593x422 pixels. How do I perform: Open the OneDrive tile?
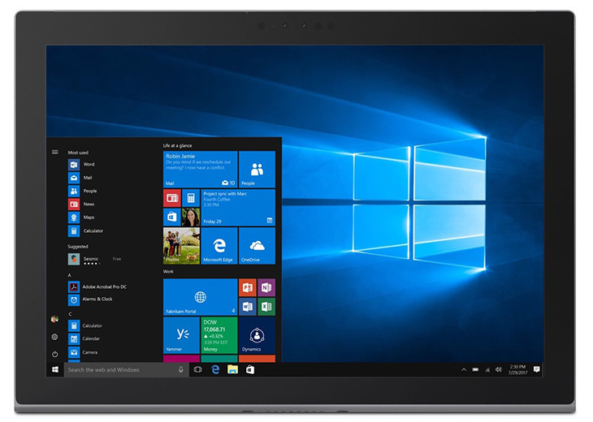257,246
